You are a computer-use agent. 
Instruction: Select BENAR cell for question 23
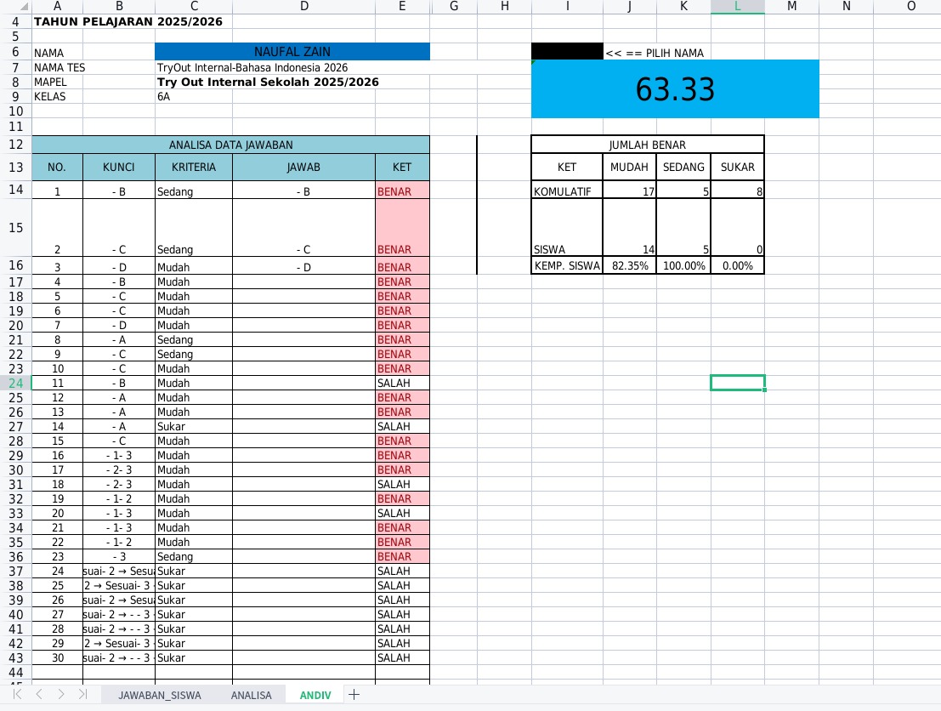(x=402, y=557)
